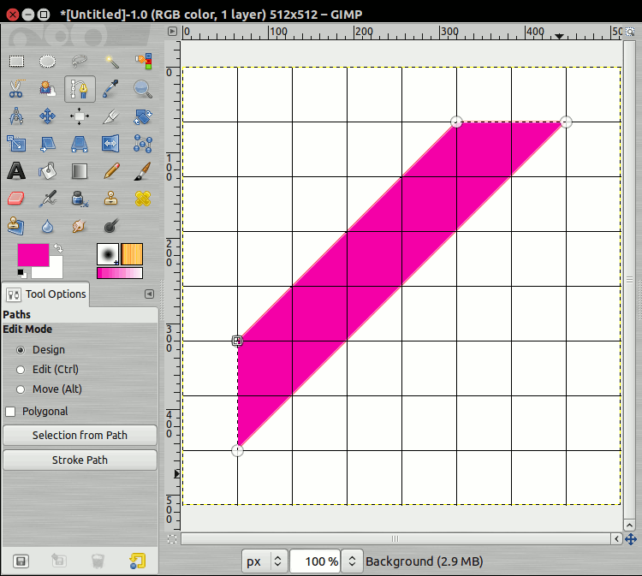Select the Rotate tool
Viewport: 642px width, 576px height.
point(143,116)
